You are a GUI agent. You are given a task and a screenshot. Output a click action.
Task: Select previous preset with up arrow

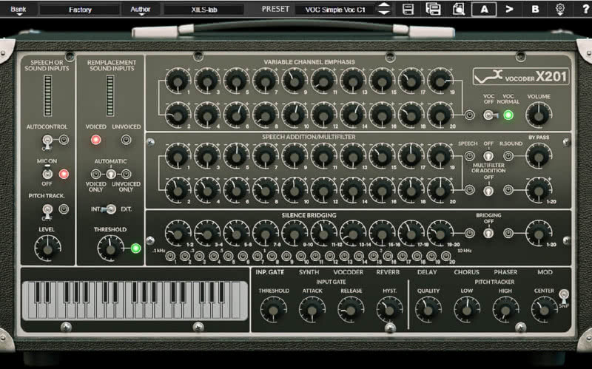coord(384,5)
